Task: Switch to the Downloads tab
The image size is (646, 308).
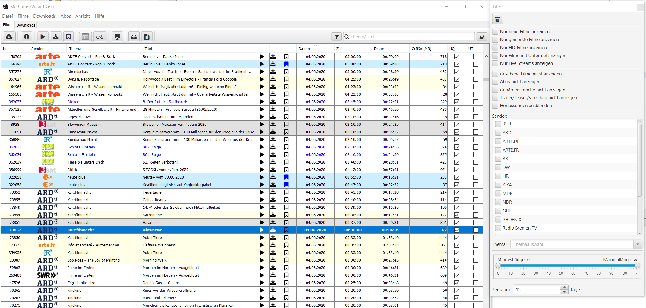Action: point(26,25)
